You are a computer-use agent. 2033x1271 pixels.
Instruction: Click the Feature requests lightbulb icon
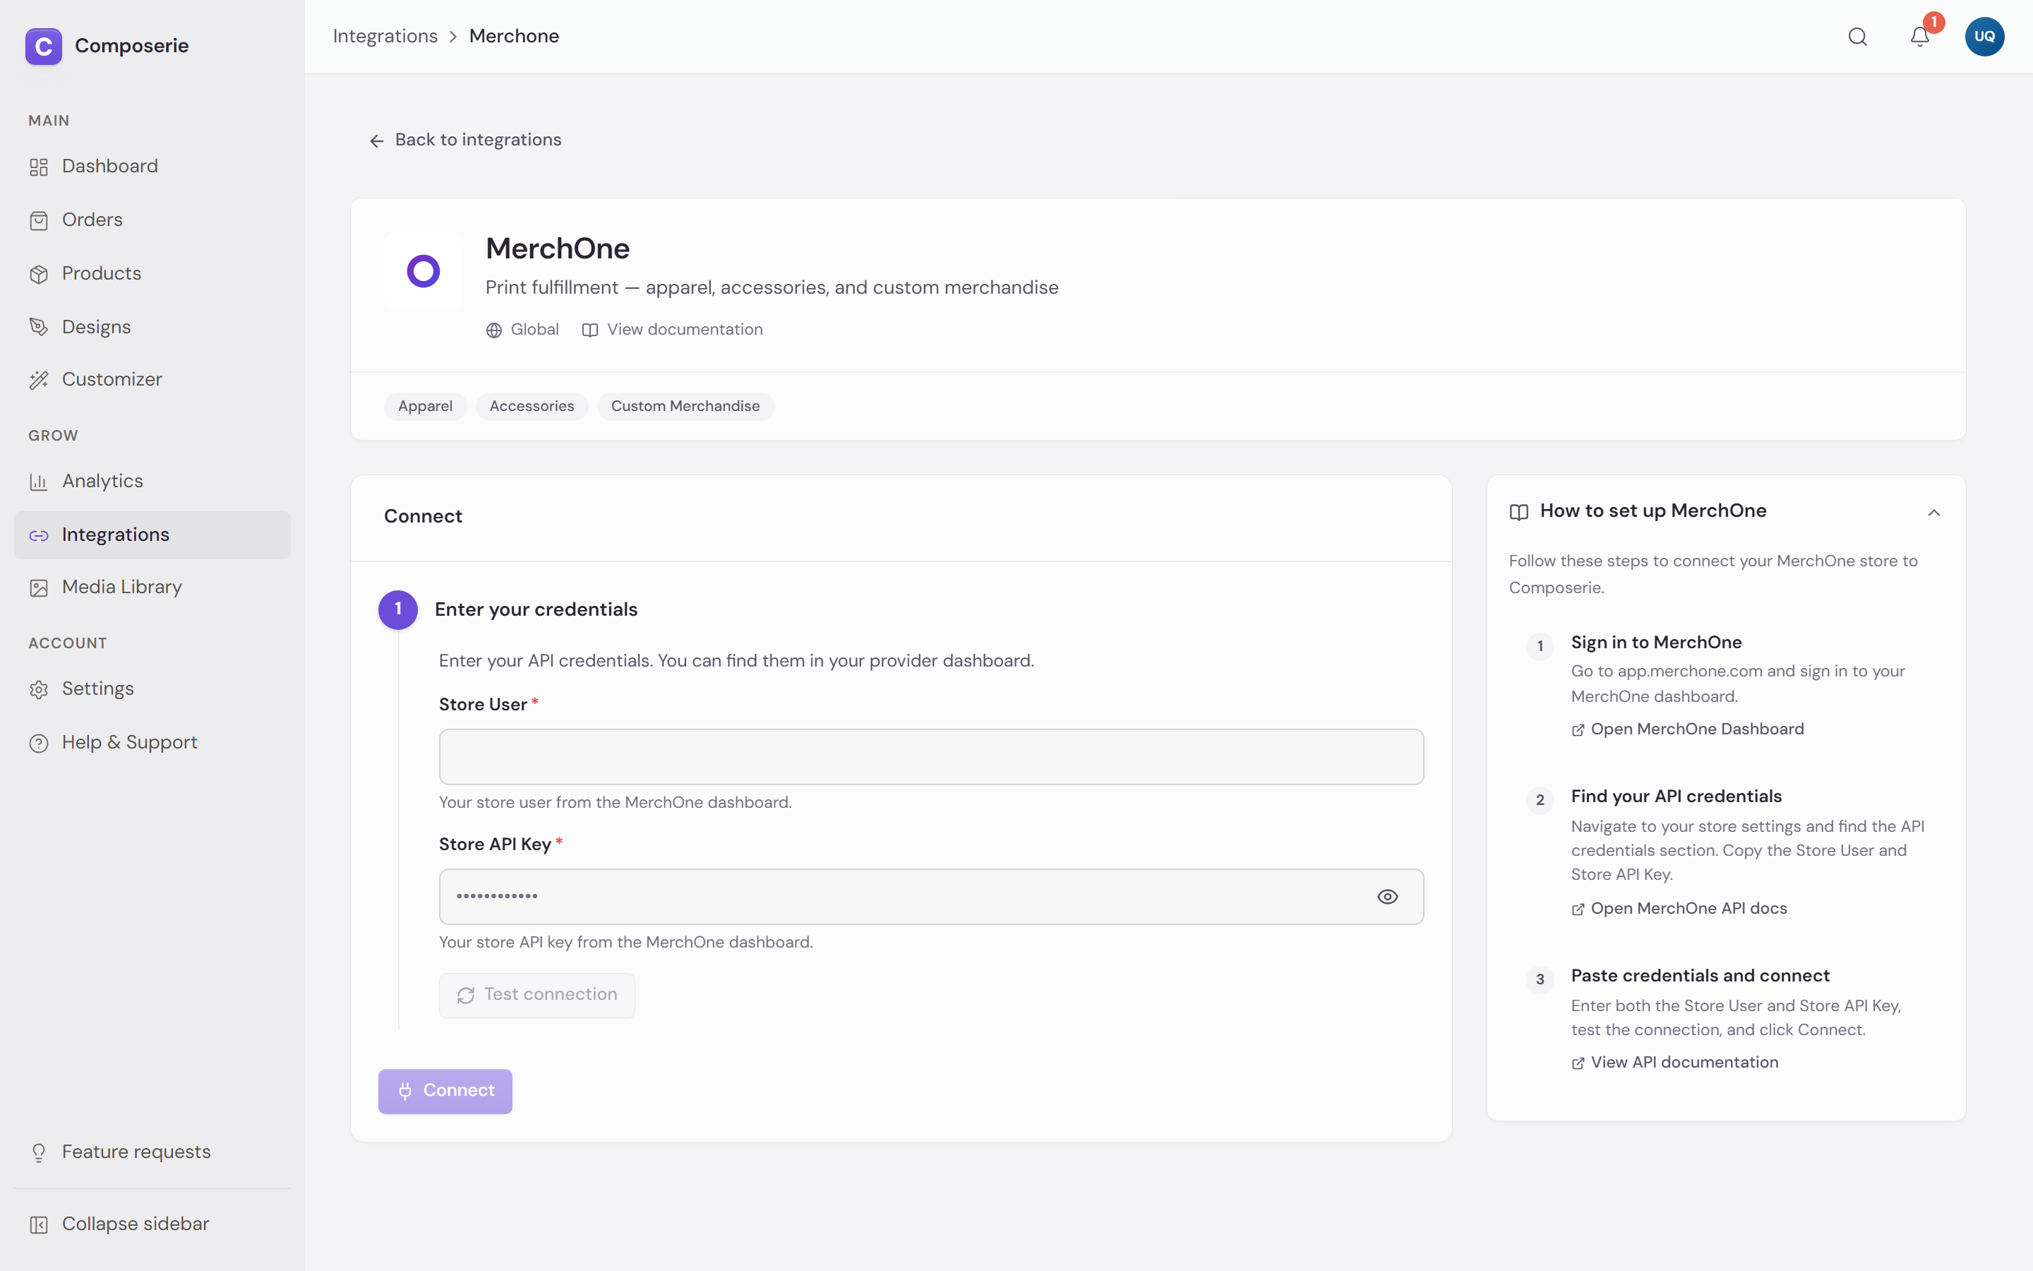pyautogui.click(x=39, y=1152)
